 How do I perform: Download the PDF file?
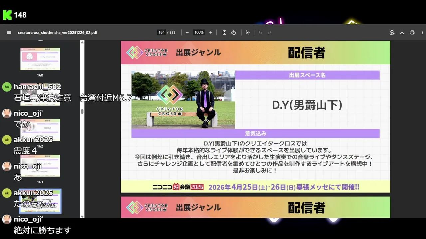coord(402,32)
